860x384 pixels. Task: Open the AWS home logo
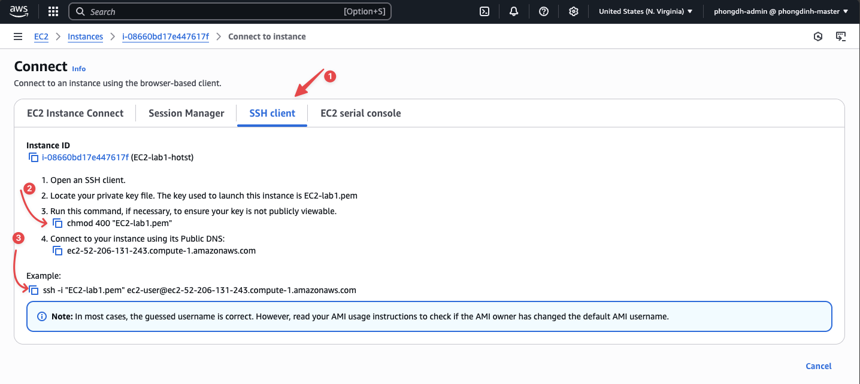point(19,11)
